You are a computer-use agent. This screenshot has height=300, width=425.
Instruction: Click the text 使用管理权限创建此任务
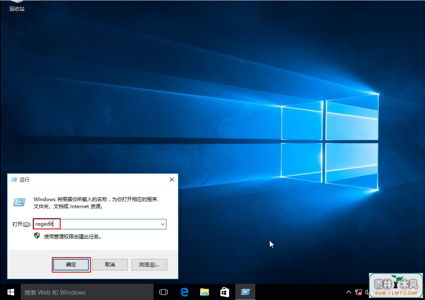tap(73, 237)
